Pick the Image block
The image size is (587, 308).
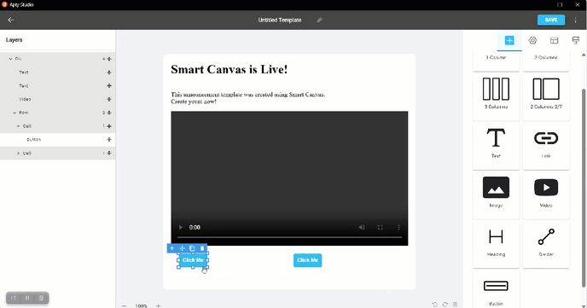click(496, 195)
